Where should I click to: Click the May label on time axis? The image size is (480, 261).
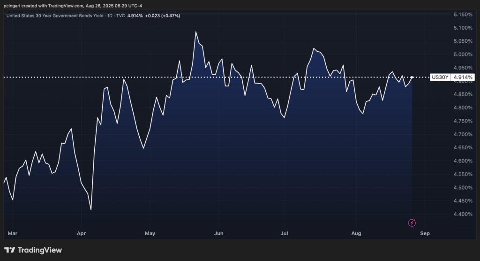pos(150,232)
